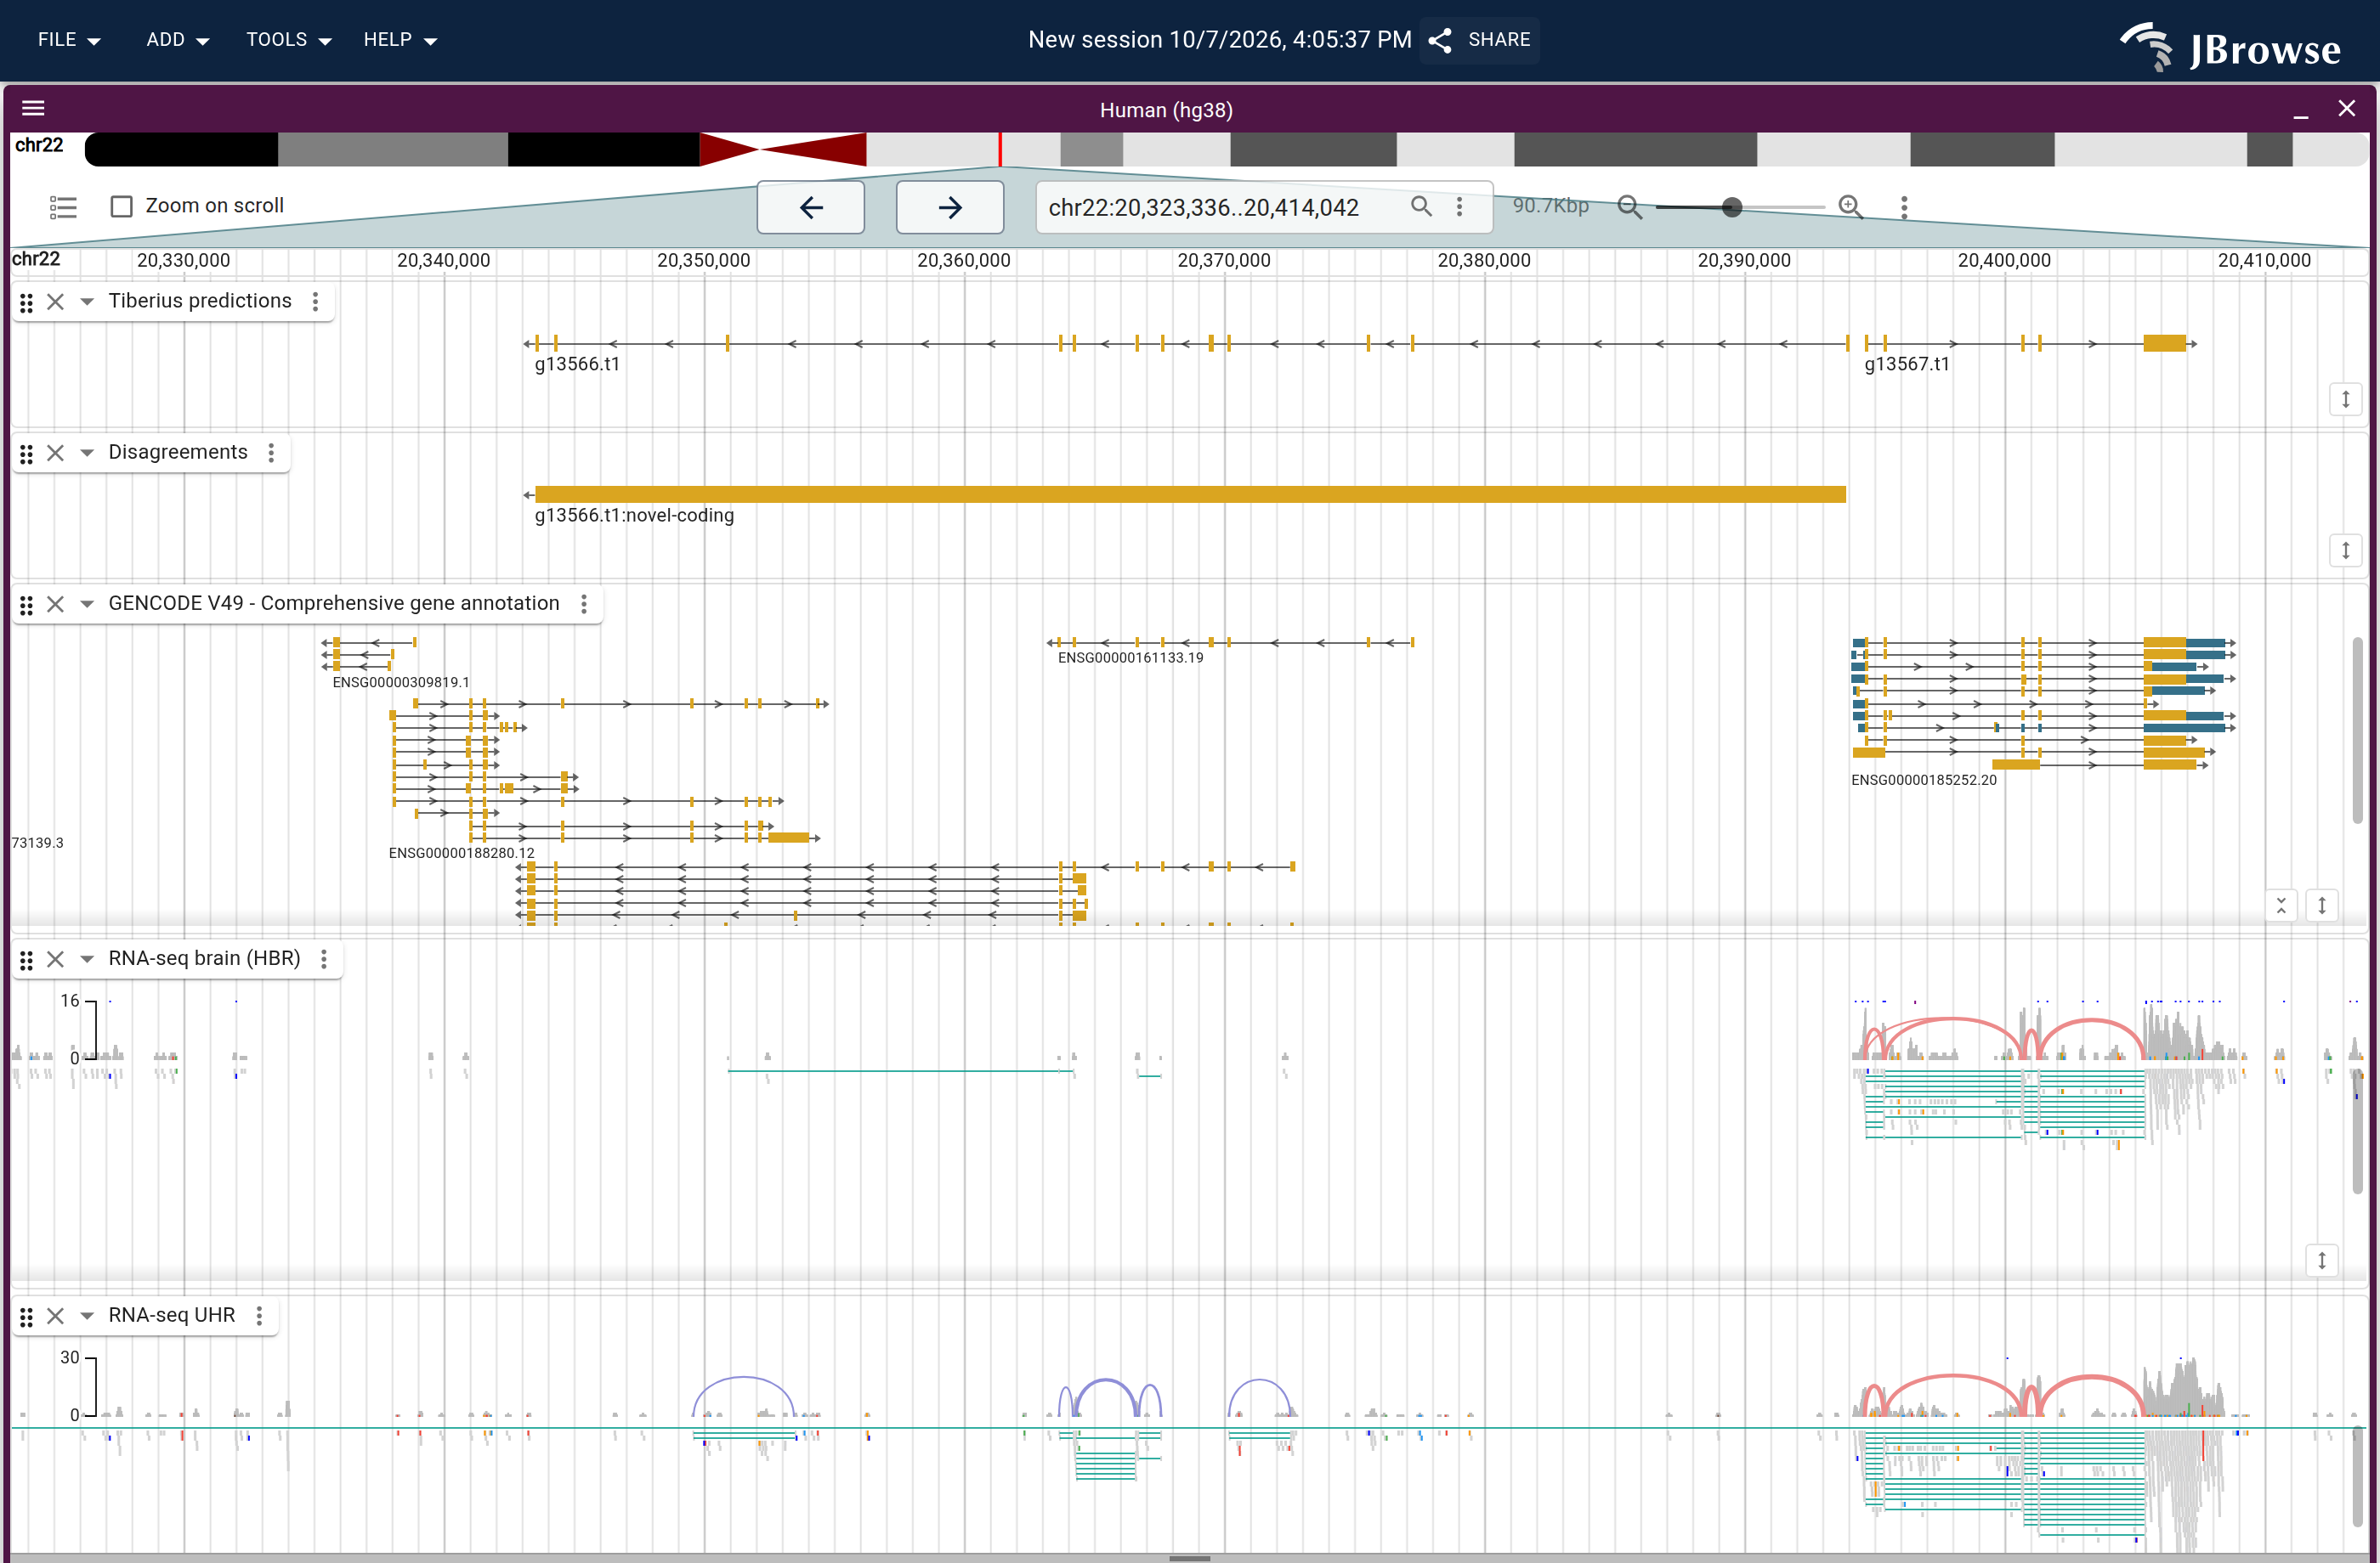The image size is (2380, 1563).
Task: Click ENSG00000161133.19 gene label
Action: click(1131, 658)
